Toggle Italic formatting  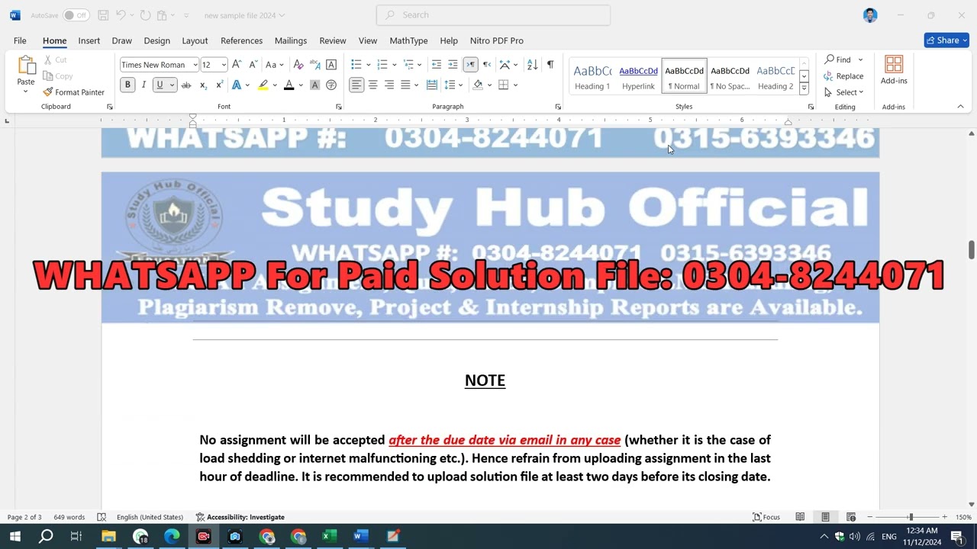pyautogui.click(x=143, y=85)
